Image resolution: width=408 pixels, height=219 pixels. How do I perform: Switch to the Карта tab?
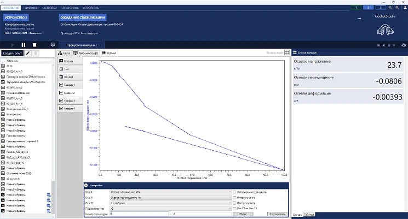click(x=64, y=53)
